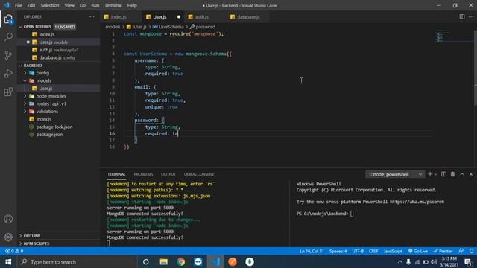Close the unsaved User.js tab dot
Screen dimensions: 477x268
click(x=179, y=17)
